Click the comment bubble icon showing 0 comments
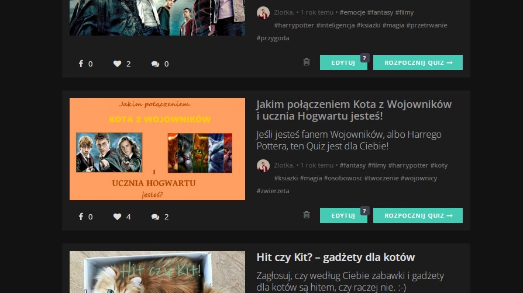The height and width of the screenshot is (293, 523). point(155,64)
